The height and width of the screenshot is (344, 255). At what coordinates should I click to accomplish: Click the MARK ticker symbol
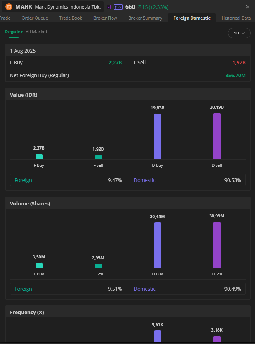click(24, 7)
